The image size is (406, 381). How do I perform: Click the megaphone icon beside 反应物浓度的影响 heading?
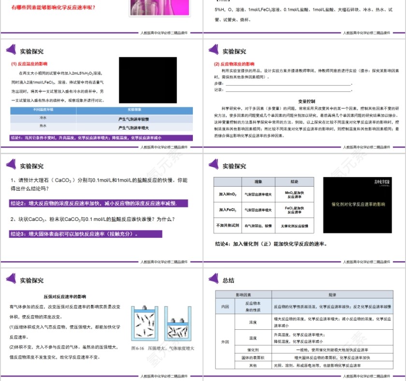pos(214,50)
